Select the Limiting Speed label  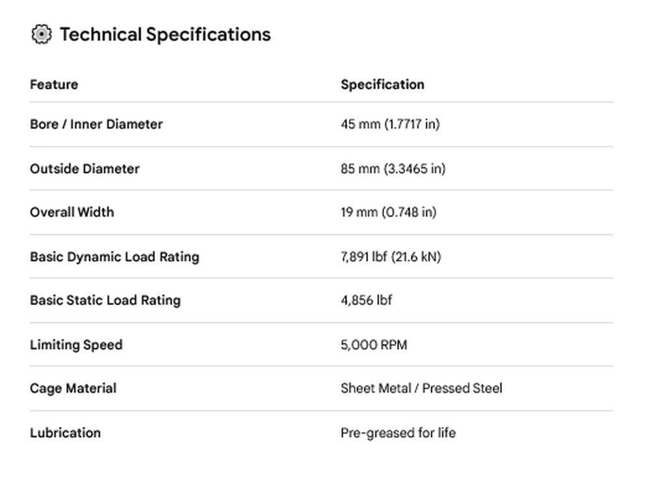click(76, 345)
